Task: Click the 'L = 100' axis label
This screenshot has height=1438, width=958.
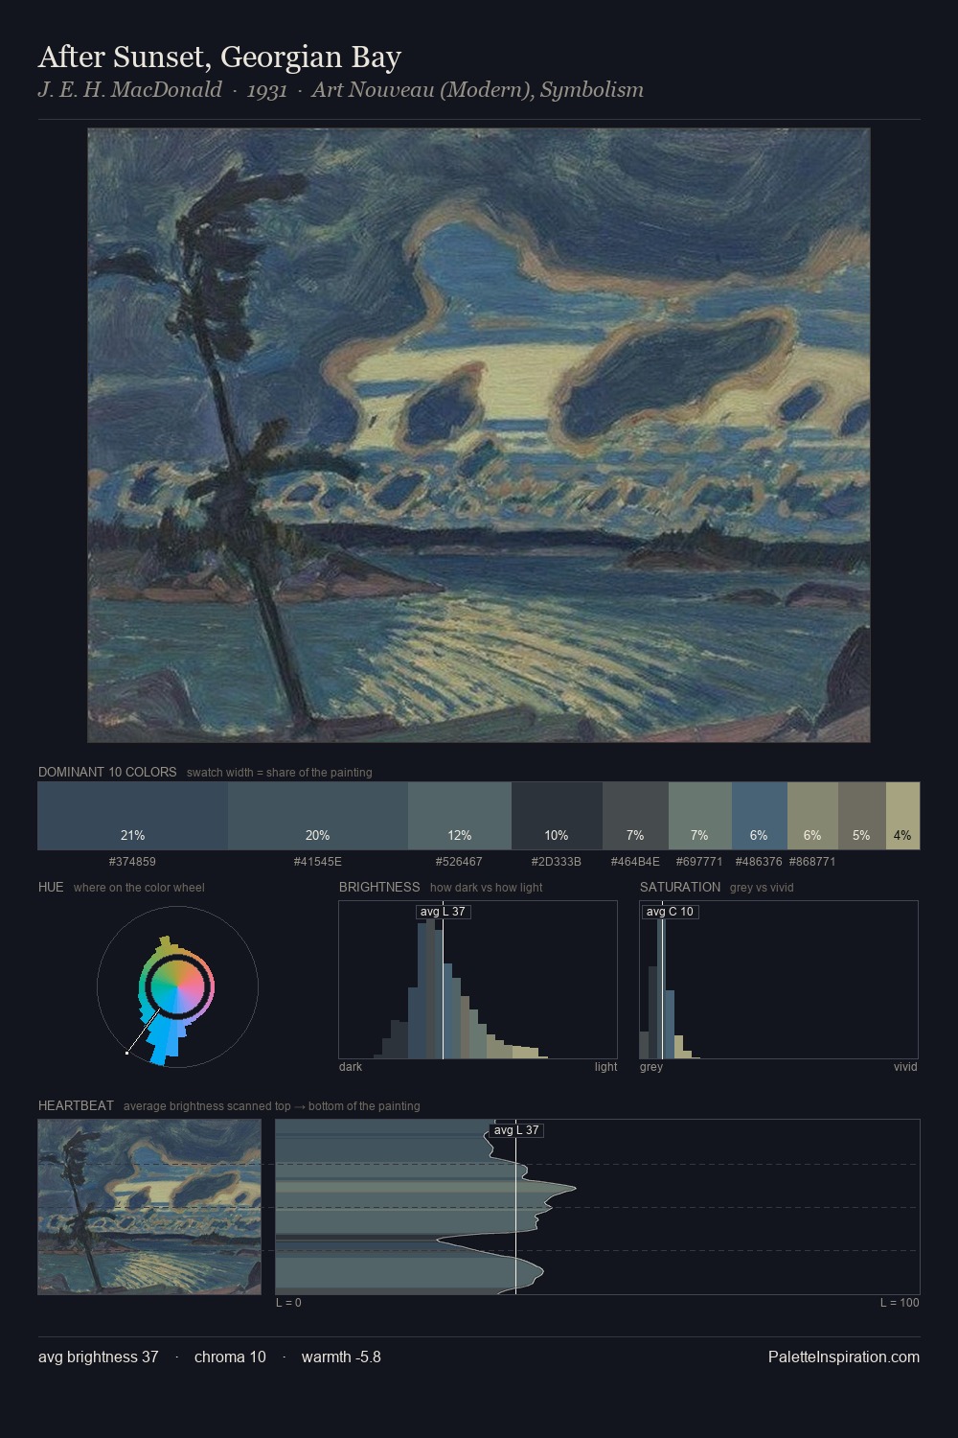Action: click(900, 1303)
